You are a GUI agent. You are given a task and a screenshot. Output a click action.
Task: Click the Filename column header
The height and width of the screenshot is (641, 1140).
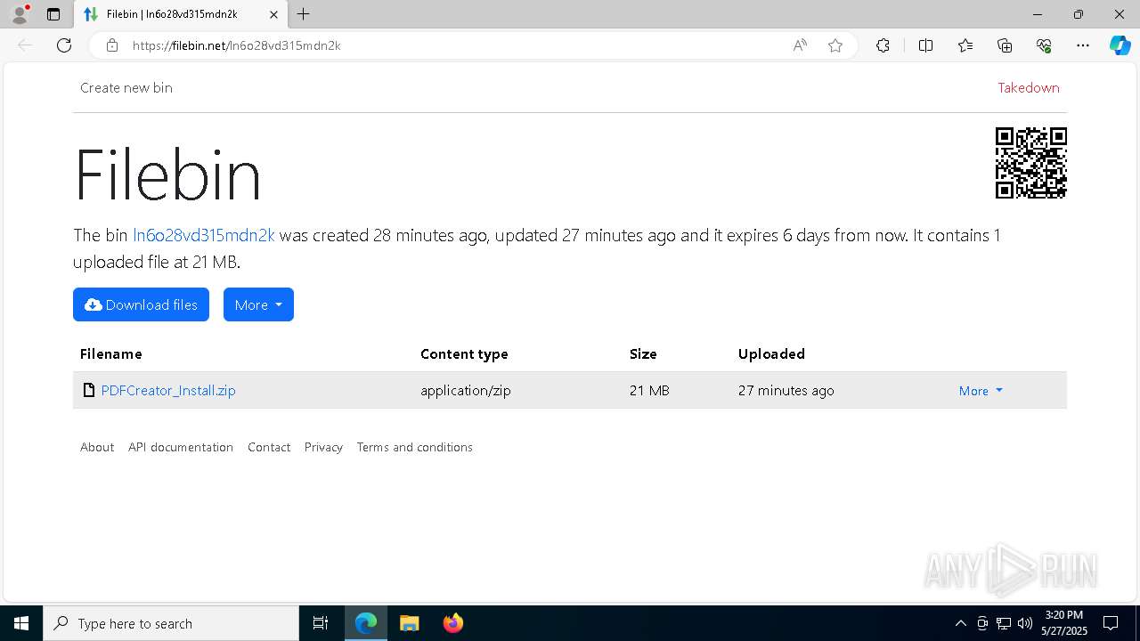pos(111,353)
